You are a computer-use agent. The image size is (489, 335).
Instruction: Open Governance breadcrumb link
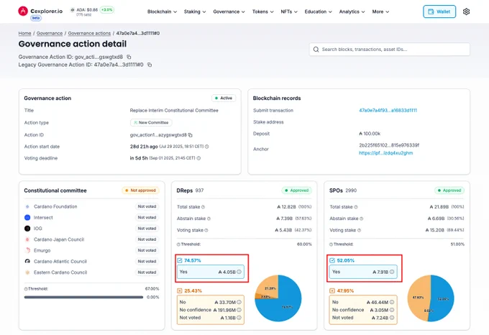50,33
